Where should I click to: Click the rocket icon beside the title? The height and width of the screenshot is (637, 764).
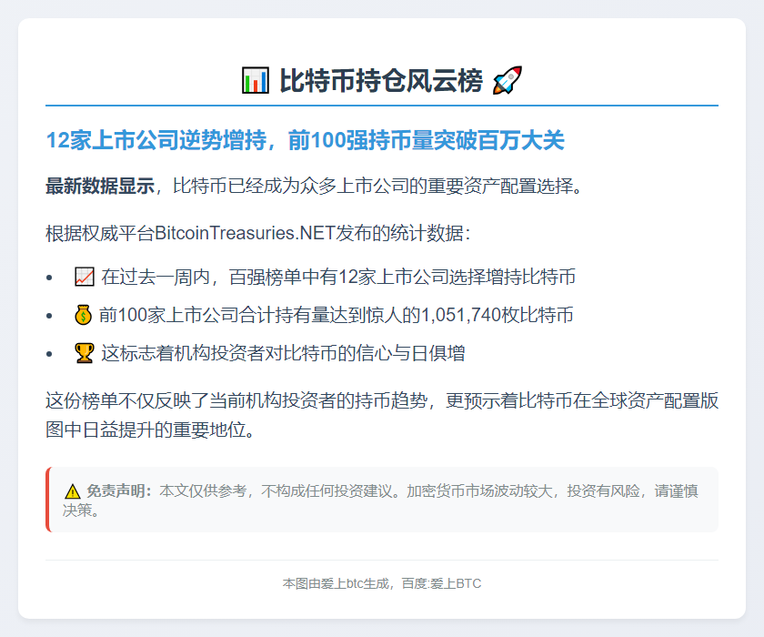506,78
